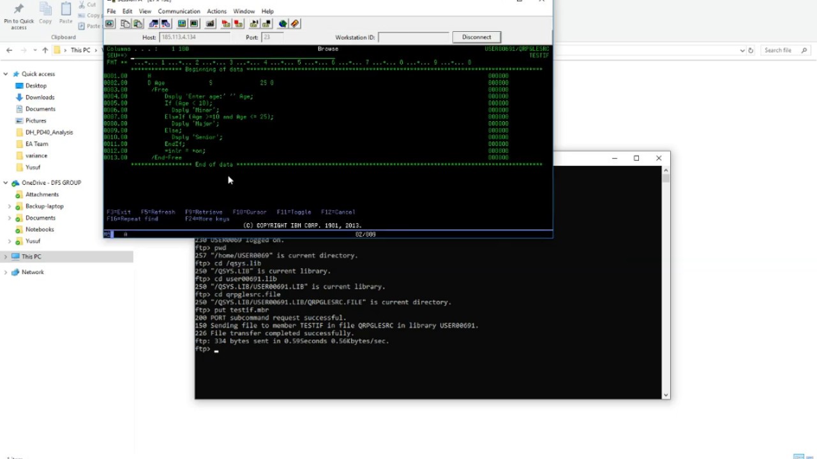Click the Stop macro icon in emulator toolbar
Viewport: 817px width, 459px height.
pos(238,24)
